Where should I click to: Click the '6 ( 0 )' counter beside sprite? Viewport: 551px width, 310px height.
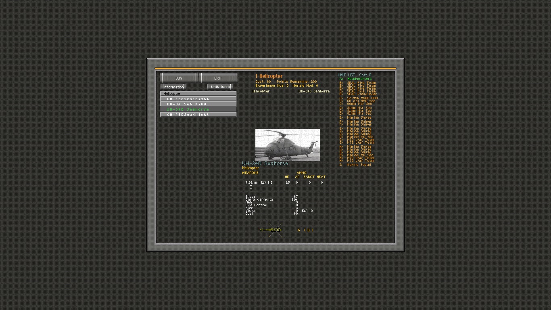[305, 230]
